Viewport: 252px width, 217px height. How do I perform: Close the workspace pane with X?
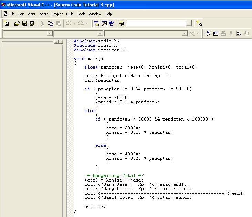tap(61, 42)
